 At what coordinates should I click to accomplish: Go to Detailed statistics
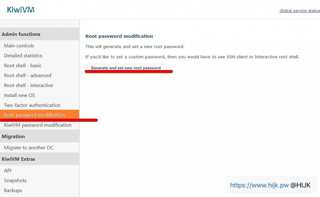23,56
